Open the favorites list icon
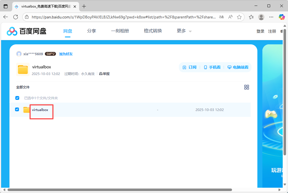The width and height of the screenshot is (288, 193). (251, 17)
